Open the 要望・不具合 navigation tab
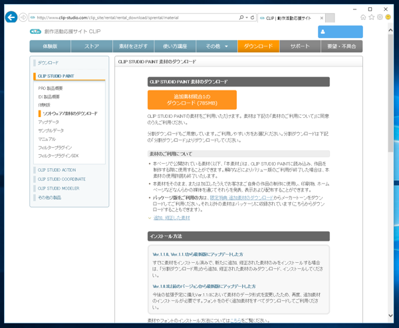The height and width of the screenshot is (328, 399). point(342,46)
